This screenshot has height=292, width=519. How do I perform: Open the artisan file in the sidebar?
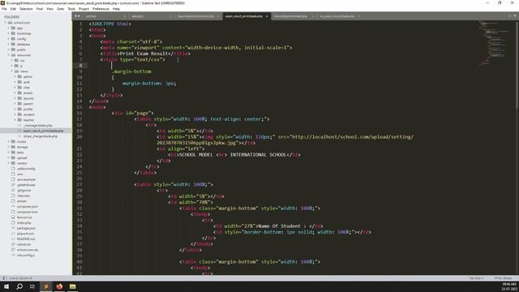(x=22, y=201)
